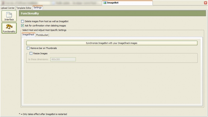The image size is (208, 117).
Task: Click the Functionality header title
Action: tap(30, 13)
